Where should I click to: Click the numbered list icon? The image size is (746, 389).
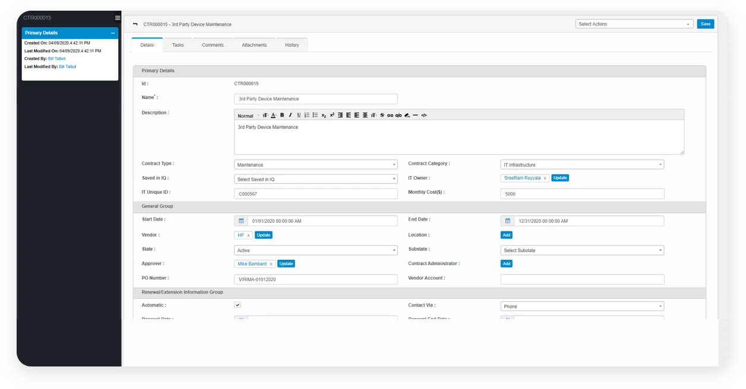coord(307,116)
